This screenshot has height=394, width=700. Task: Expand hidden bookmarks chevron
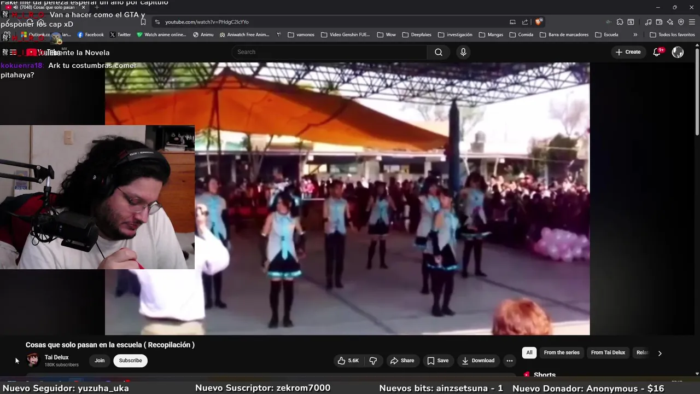(x=635, y=34)
